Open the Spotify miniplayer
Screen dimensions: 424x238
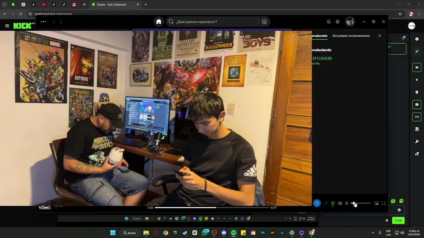click(376, 203)
